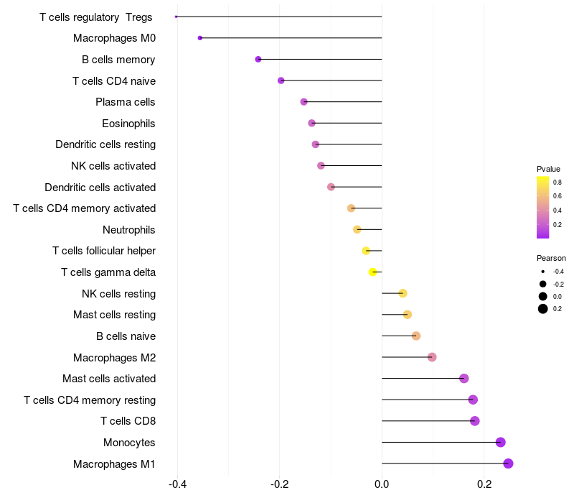
Task: Click the NK cells resting dot
Action: pyautogui.click(x=403, y=293)
